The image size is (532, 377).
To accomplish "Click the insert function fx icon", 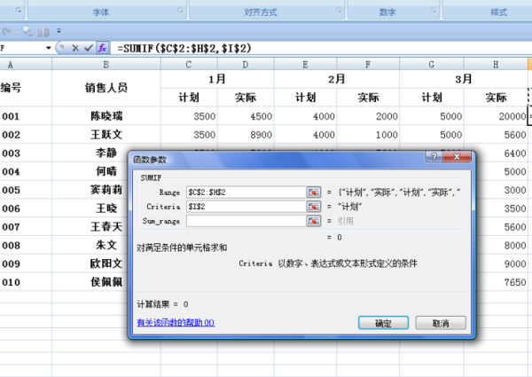I will pyautogui.click(x=102, y=47).
